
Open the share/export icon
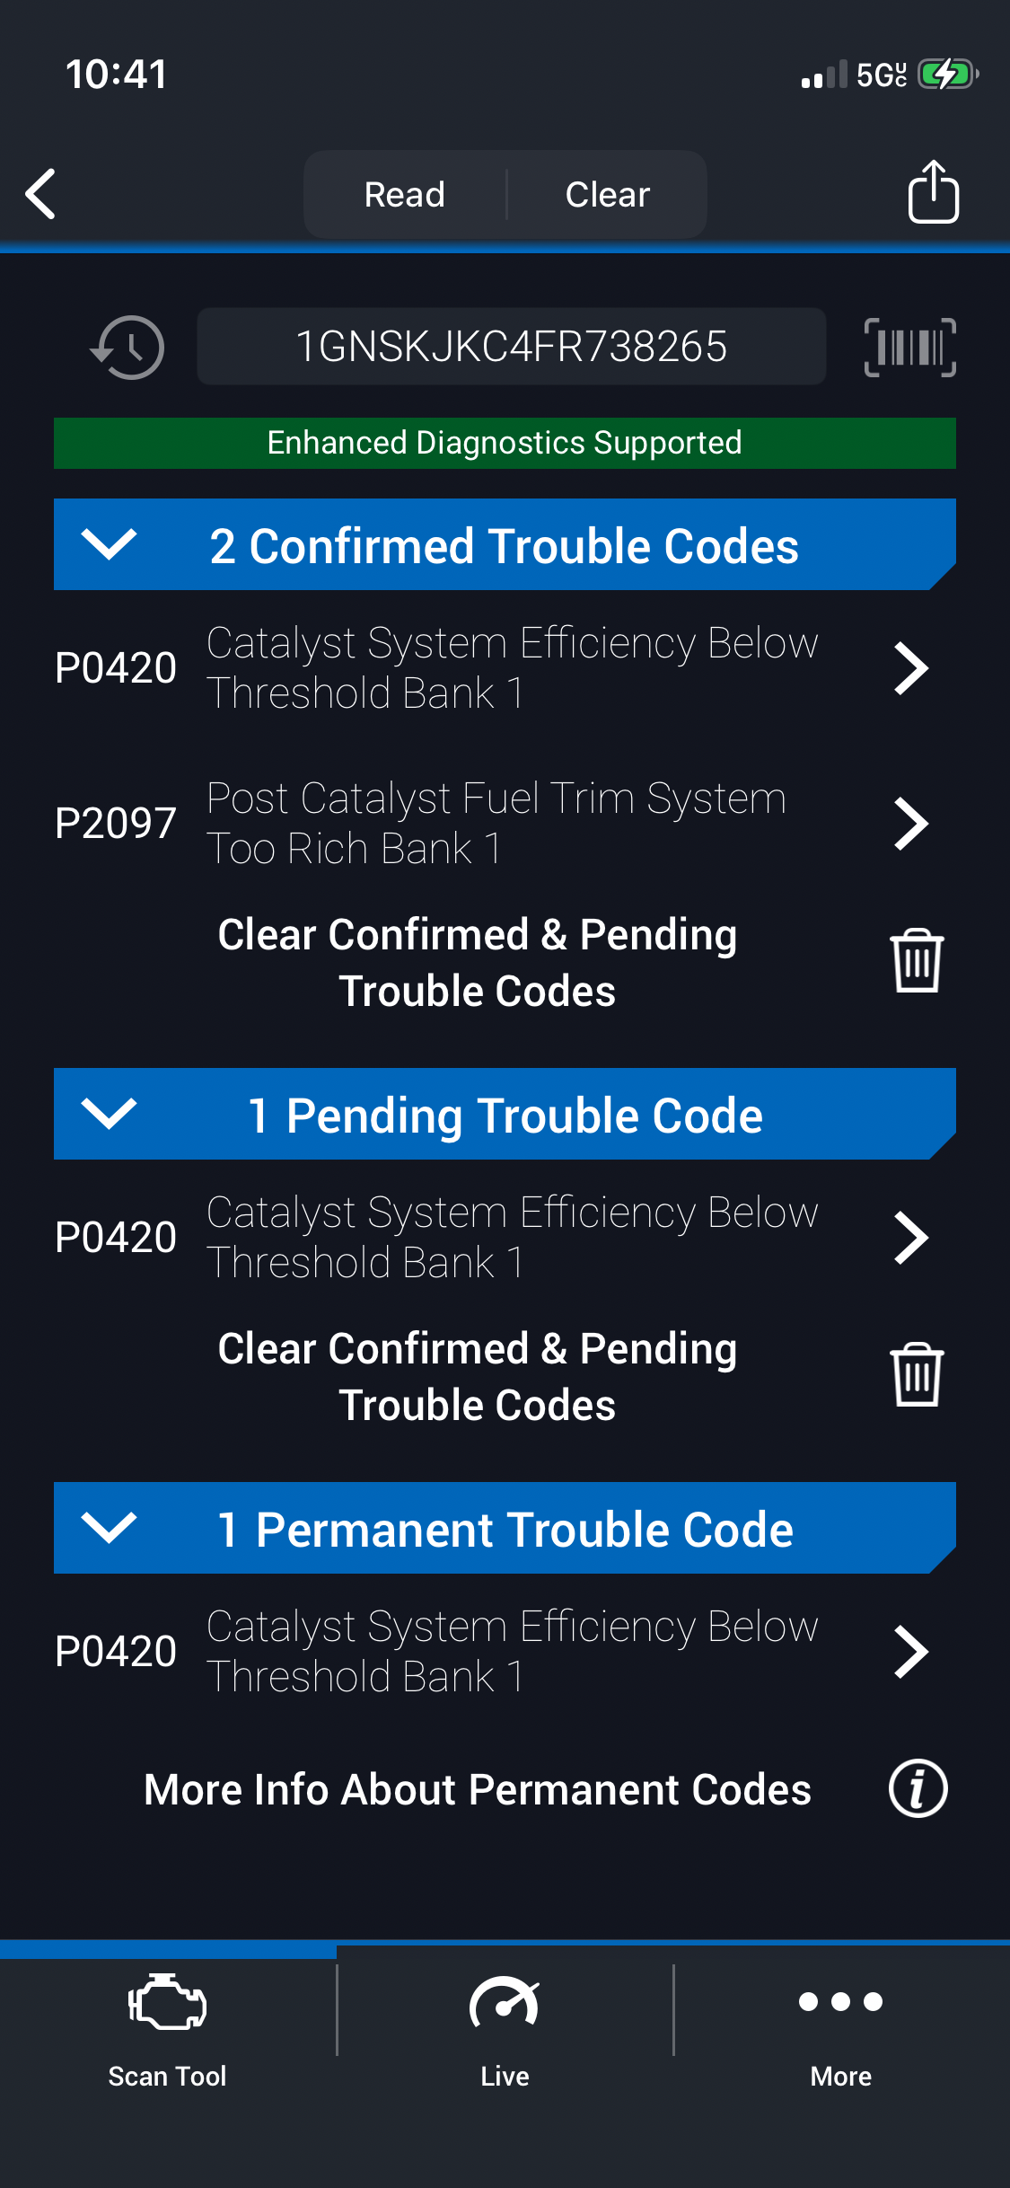pyautogui.click(x=933, y=192)
